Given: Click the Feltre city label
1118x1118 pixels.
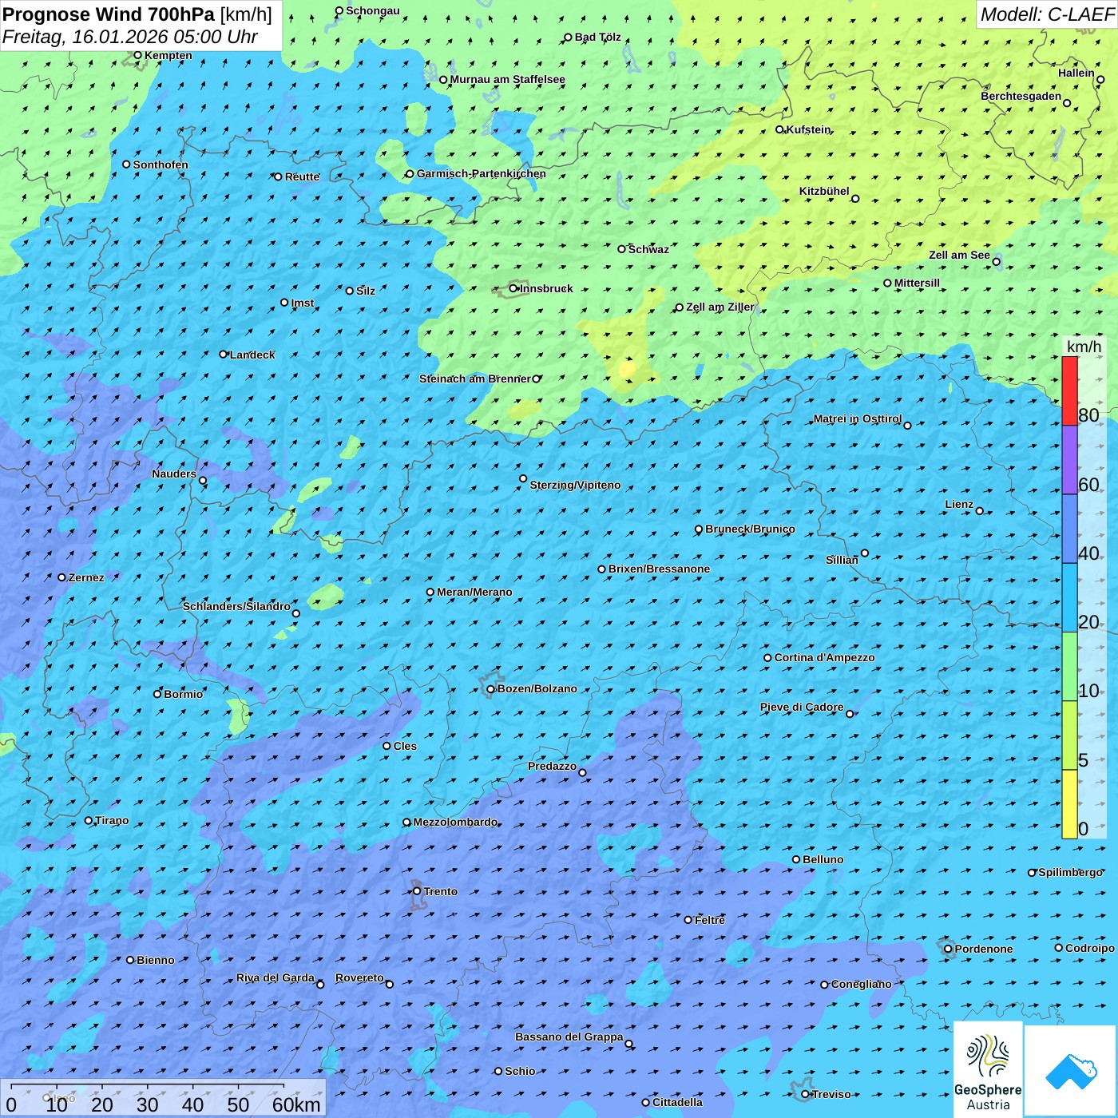Looking at the screenshot, I should pos(710,920).
